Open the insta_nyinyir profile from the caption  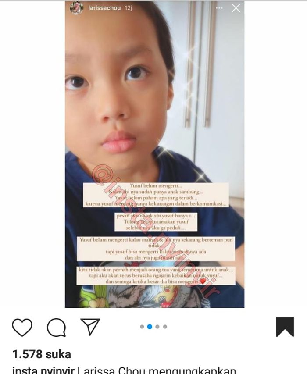pyautogui.click(x=43, y=371)
